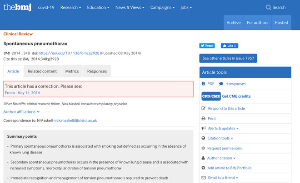Click the PDF document icon
The image size is (300, 183).
pos(203,84)
